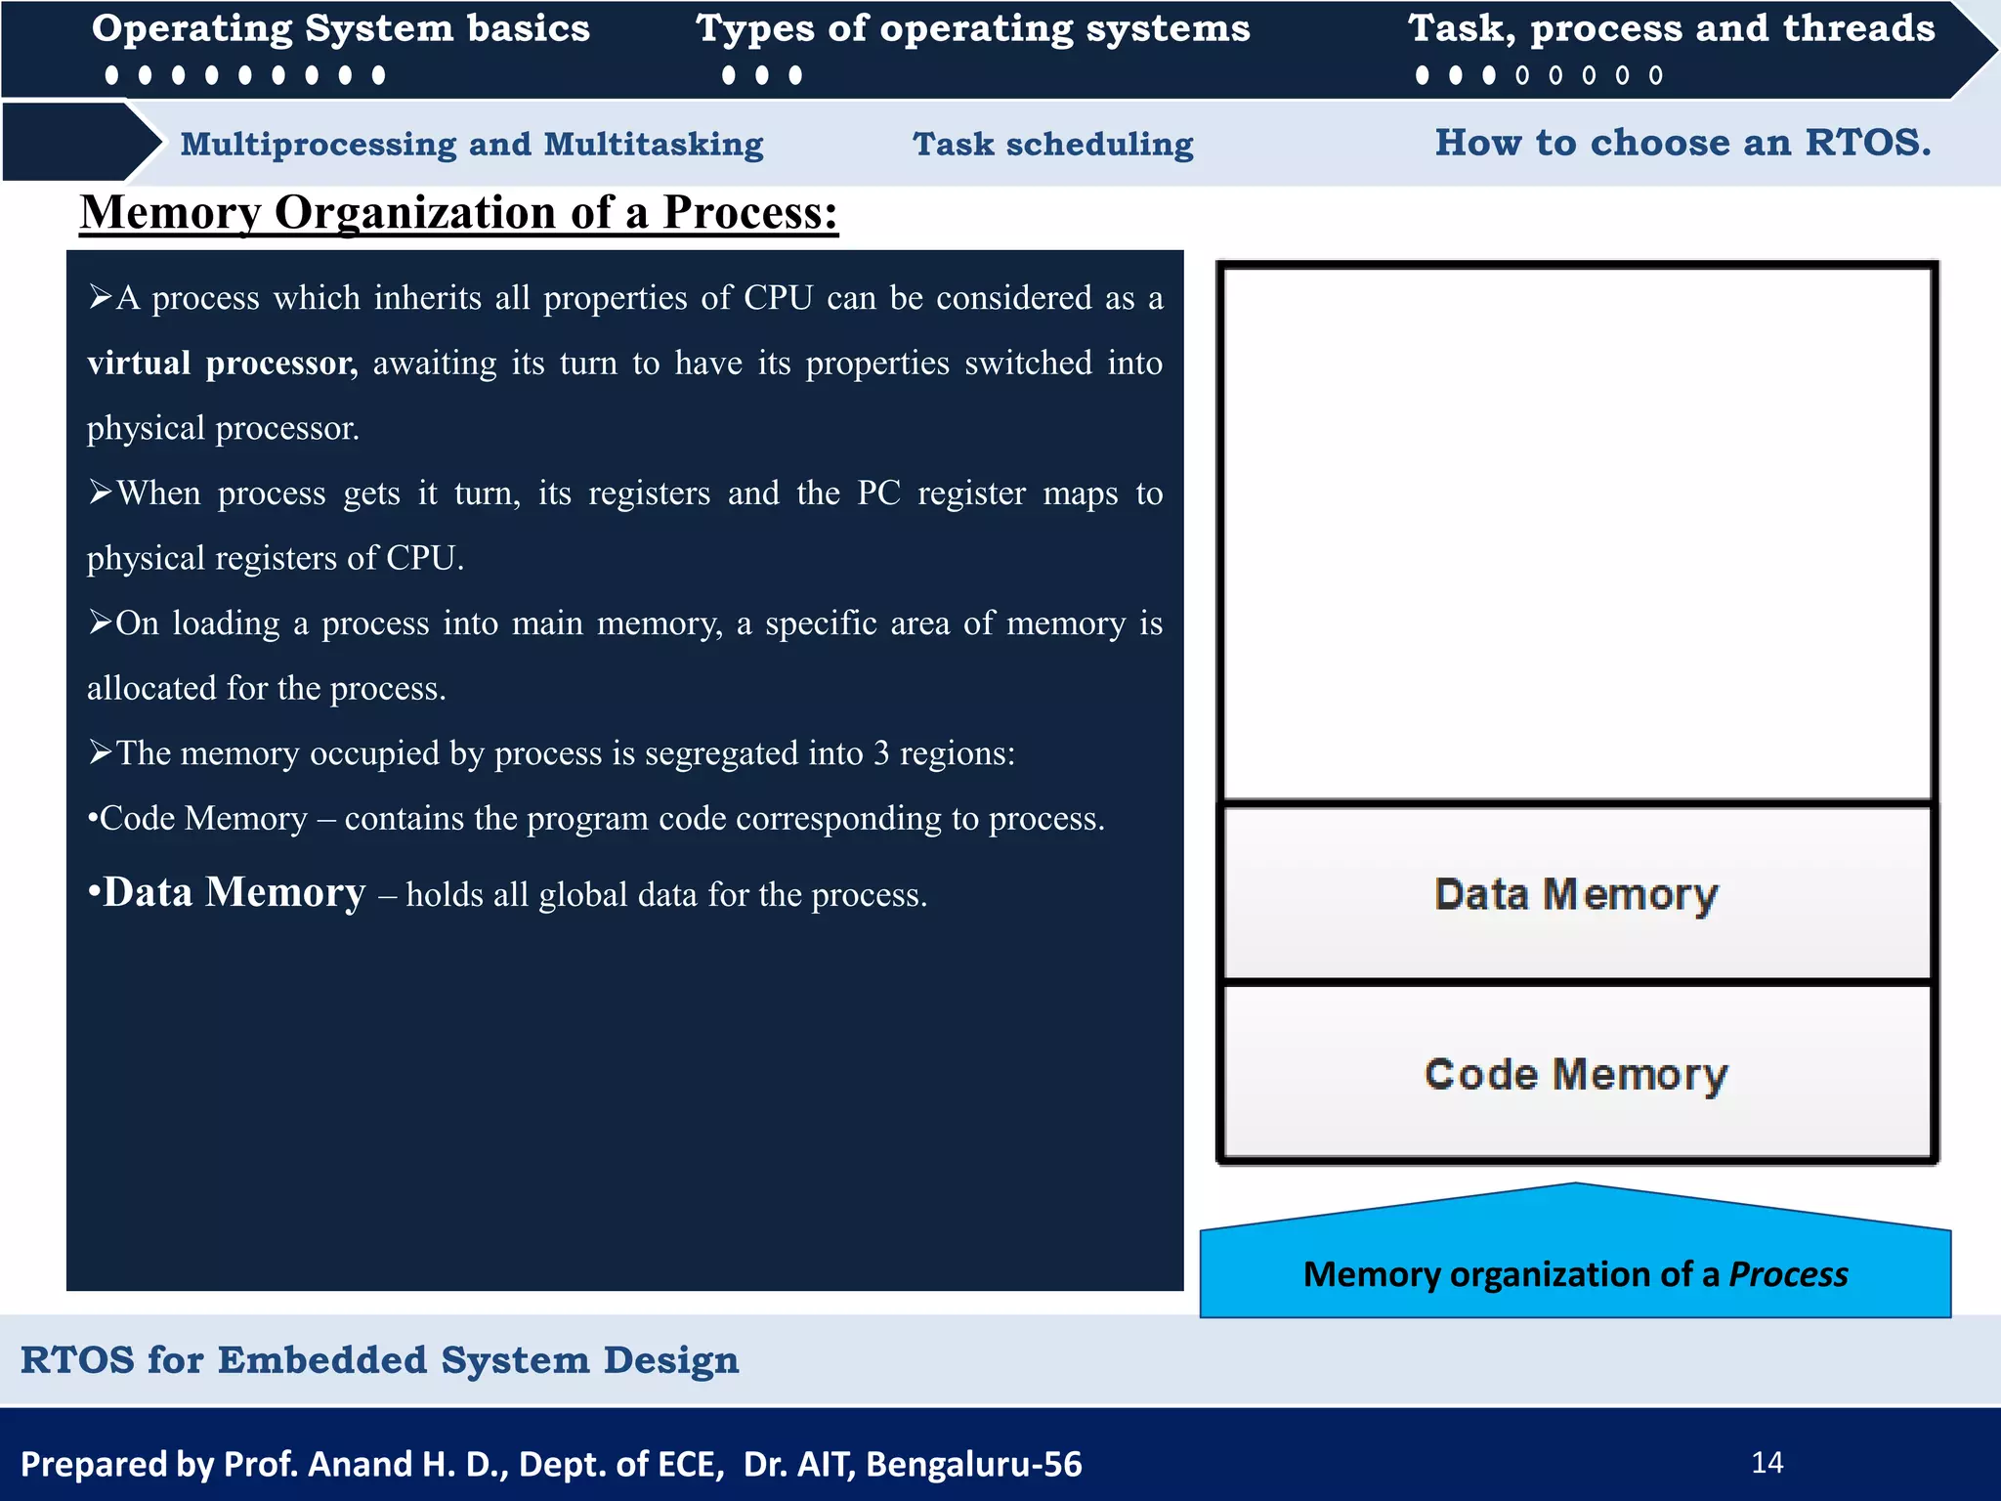Open How to choose an RTOS subsection
This screenshot has width=2001, height=1501.
(x=1682, y=143)
